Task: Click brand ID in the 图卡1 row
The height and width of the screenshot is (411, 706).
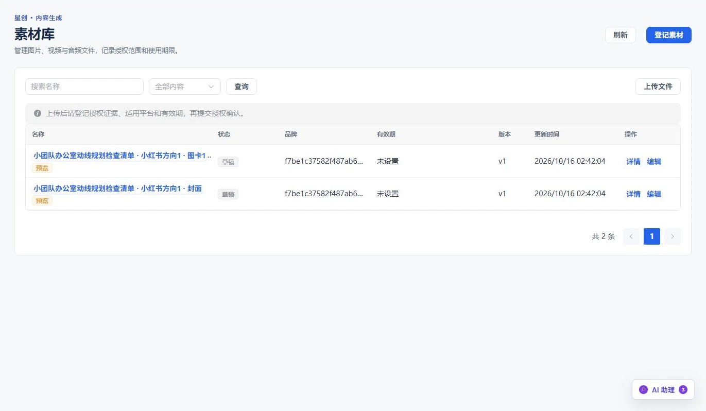Action: pyautogui.click(x=324, y=161)
